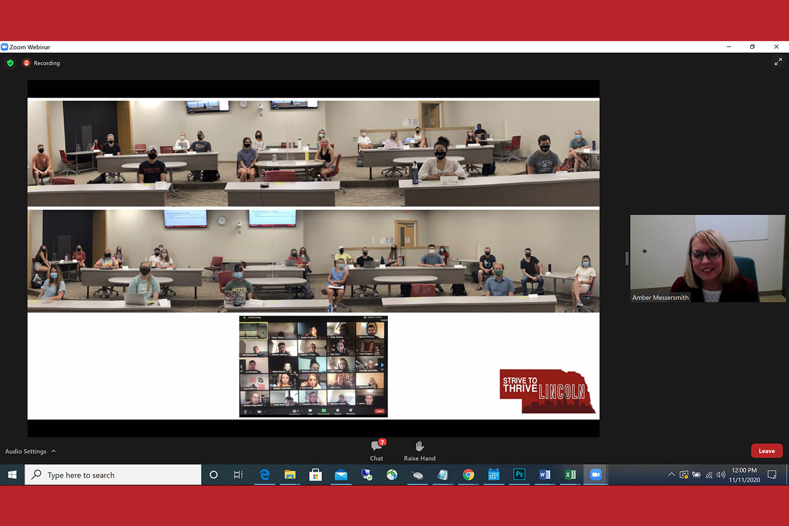Open Google Chrome from the taskbar
The height and width of the screenshot is (526, 789).
(x=468, y=474)
